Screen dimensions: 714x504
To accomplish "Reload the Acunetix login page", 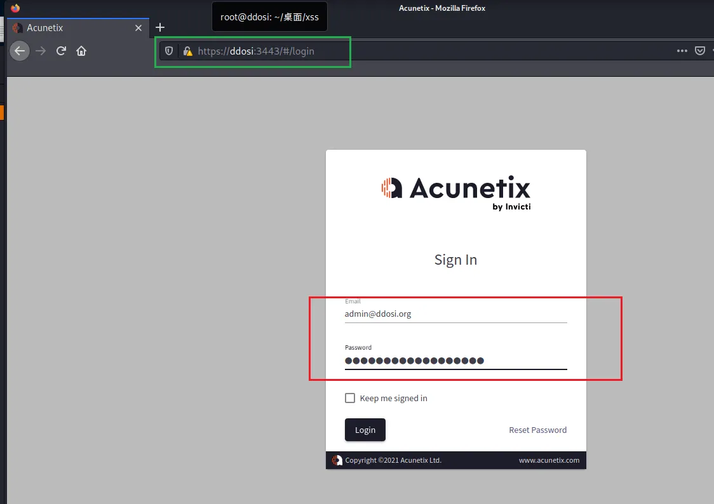I will [x=61, y=51].
